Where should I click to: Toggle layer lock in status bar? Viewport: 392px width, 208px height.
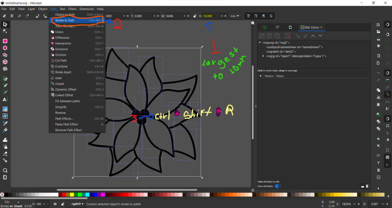pos(62,204)
